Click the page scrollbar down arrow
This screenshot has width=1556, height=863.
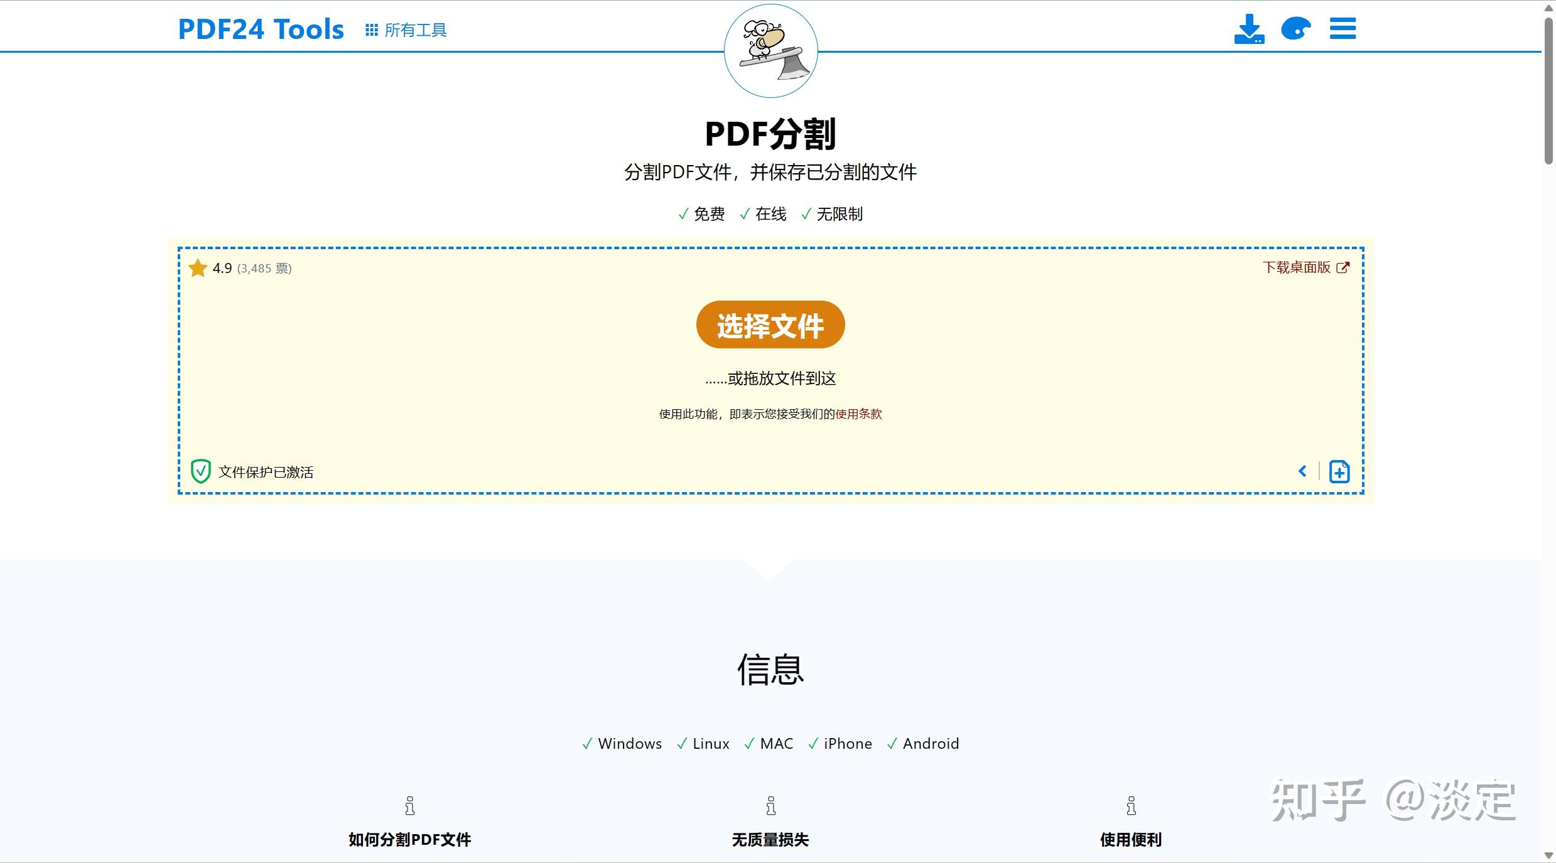coord(1548,855)
